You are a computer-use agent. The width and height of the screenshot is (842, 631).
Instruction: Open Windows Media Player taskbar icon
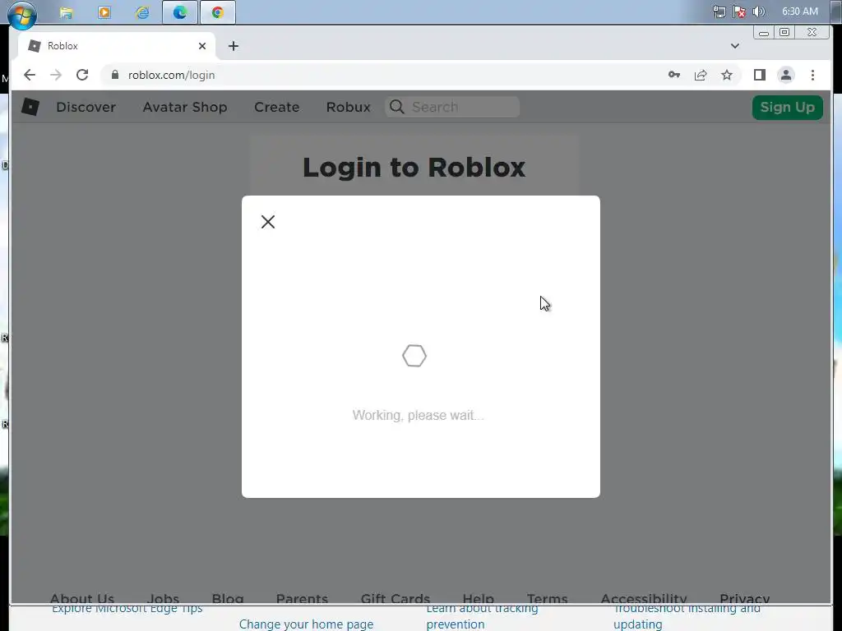(x=104, y=12)
